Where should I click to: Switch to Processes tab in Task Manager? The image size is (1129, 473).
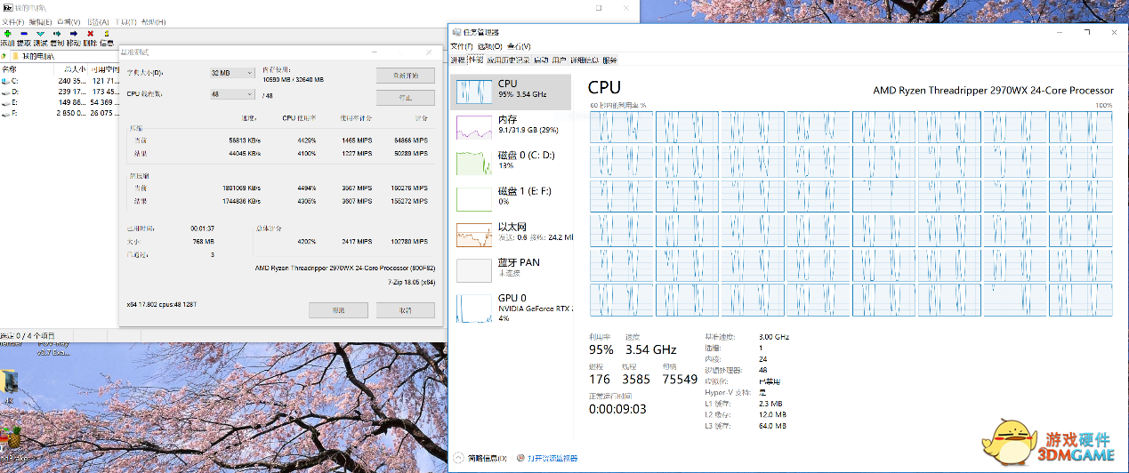[457, 60]
